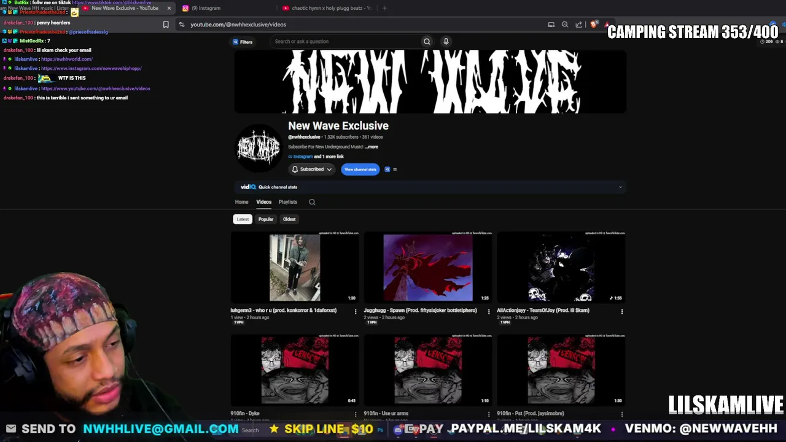
Task: Click the magnifier search button next to search box
Action: pyautogui.click(x=427, y=42)
